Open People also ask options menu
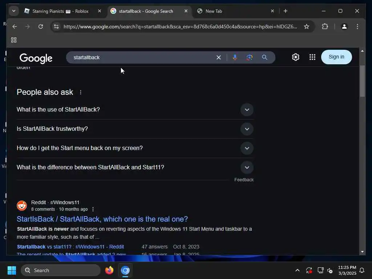Image resolution: width=372 pixels, height=279 pixels. [x=81, y=92]
